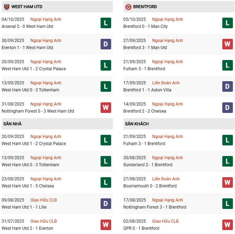Open Ngoại Hạng Anh link for 04/10/2025 match
The image size is (235, 234).
(46, 19)
